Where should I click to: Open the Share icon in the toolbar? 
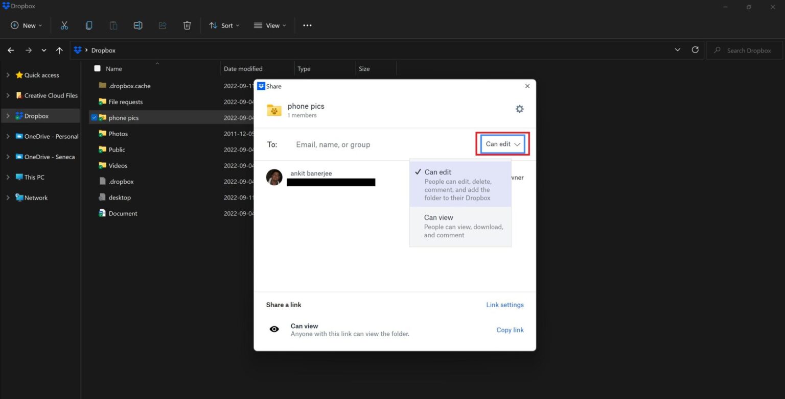click(x=163, y=25)
